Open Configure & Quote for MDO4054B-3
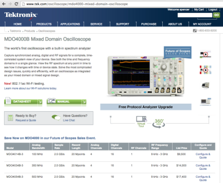 point(203,179)
